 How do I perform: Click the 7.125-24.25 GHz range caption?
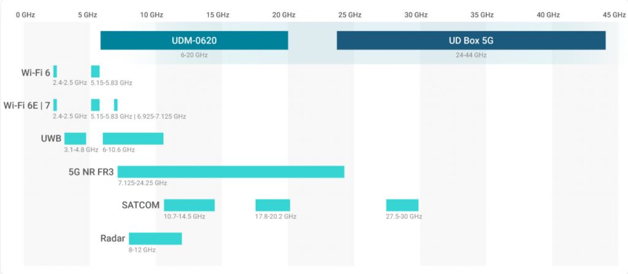[x=142, y=183]
